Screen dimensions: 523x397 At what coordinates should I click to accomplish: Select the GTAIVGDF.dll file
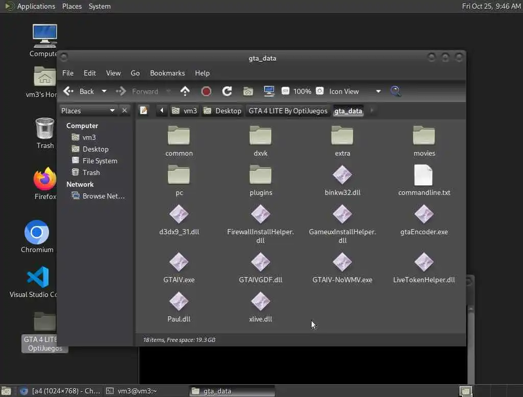[260, 268]
